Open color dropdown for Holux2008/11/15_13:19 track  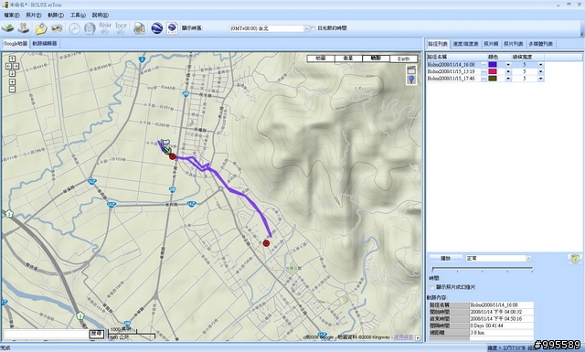[508, 71]
